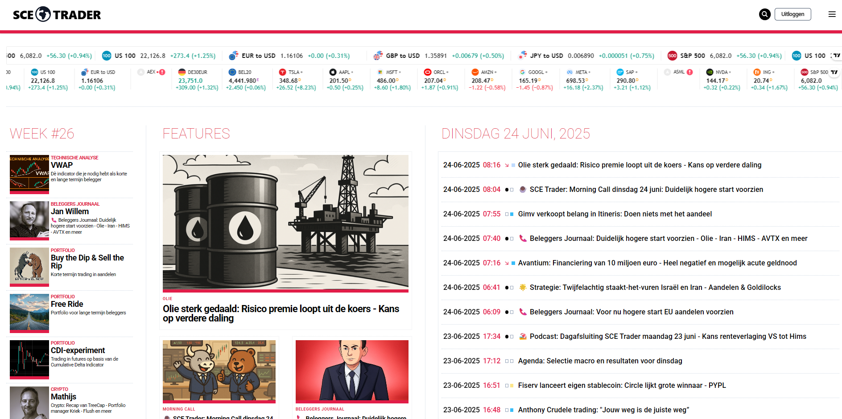Open the NVDA Nvidia logo icon
The image size is (842, 419).
[x=710, y=72]
